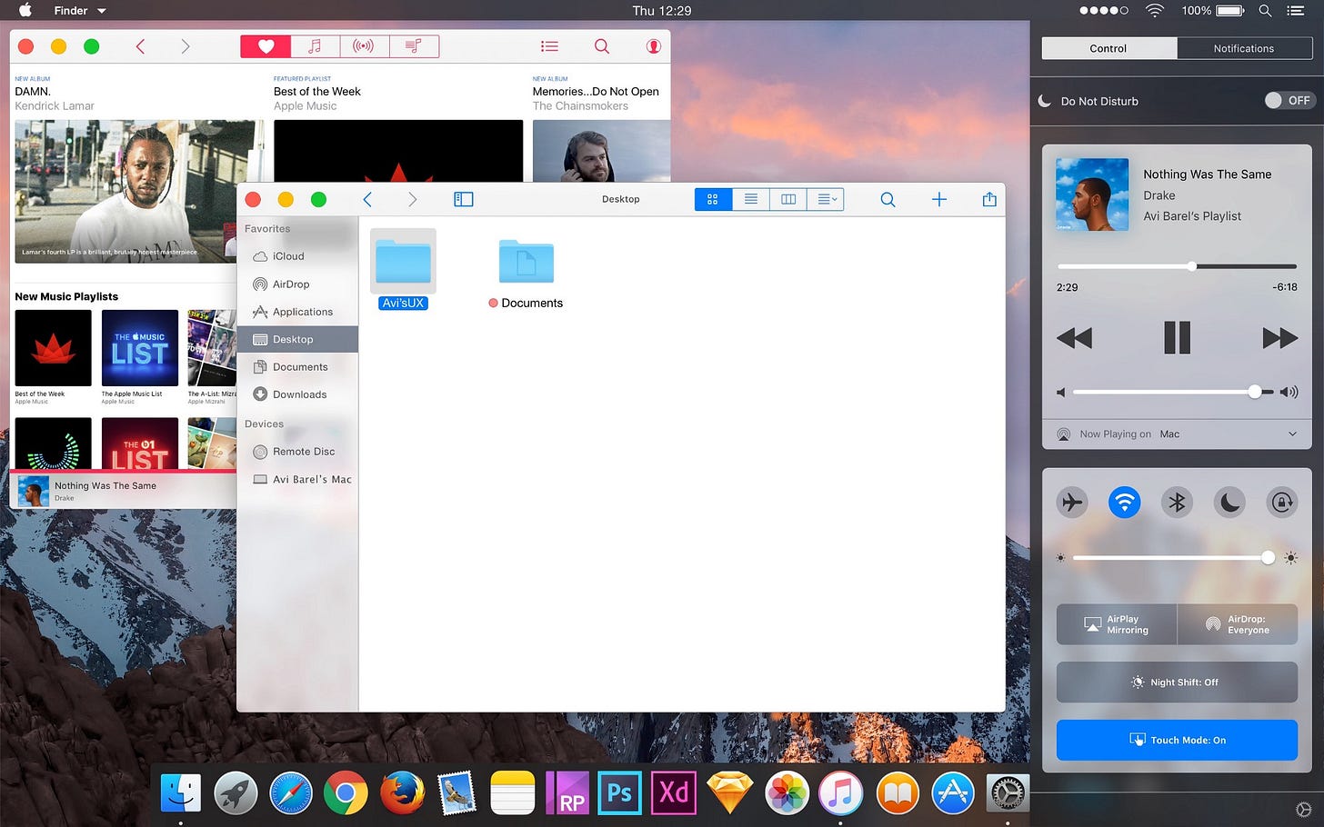Click the song progress slider

[x=1177, y=266]
